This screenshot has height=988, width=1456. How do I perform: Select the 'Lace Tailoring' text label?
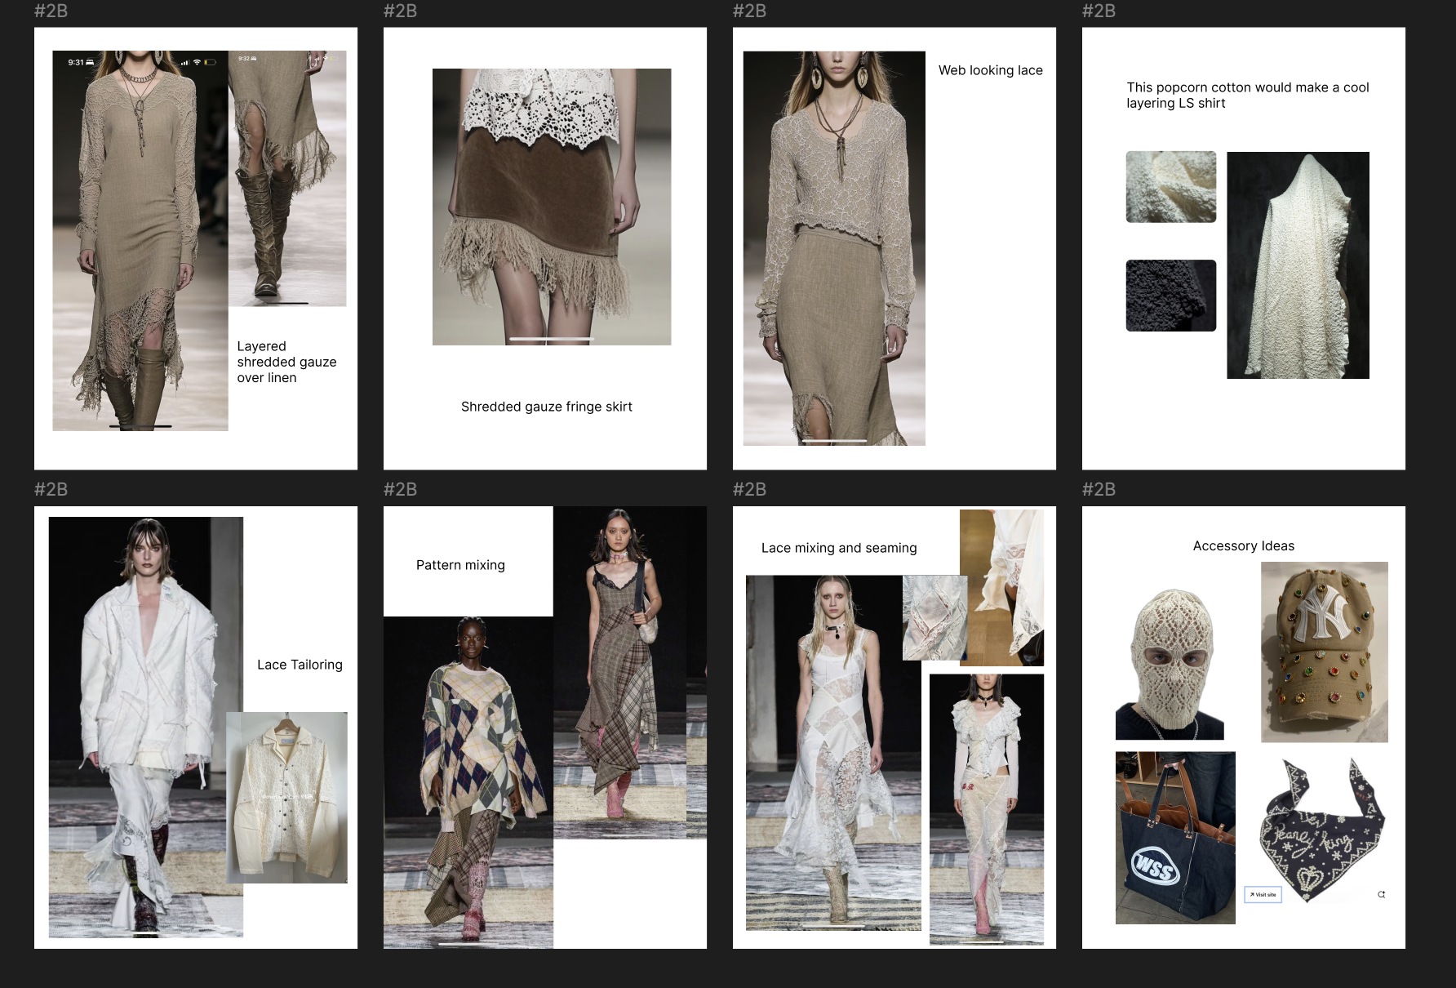300,665
